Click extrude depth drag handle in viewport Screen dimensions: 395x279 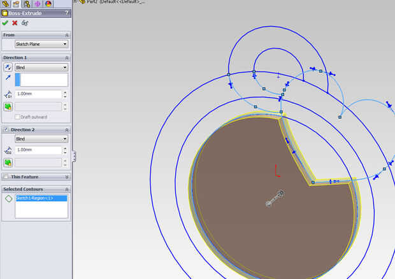pos(275,199)
